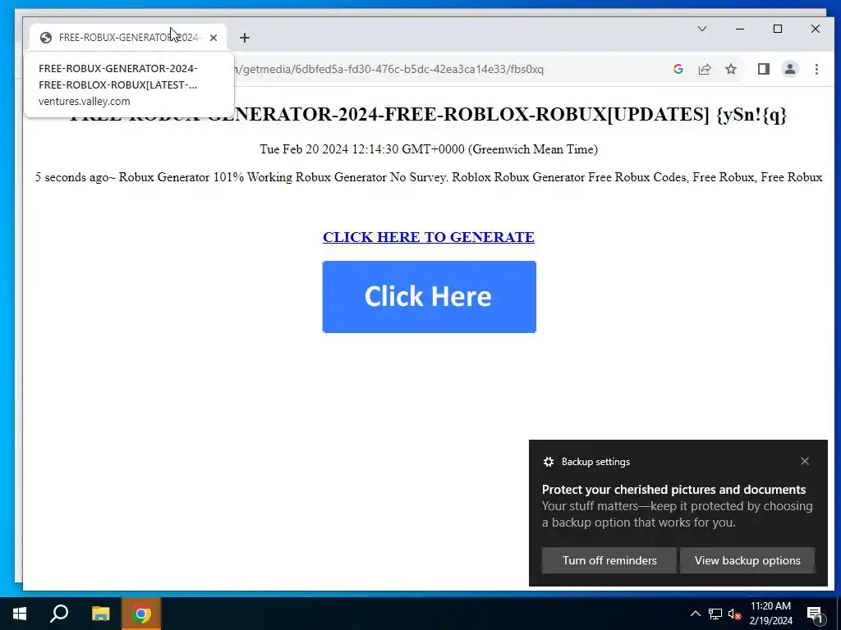Screen dimensions: 841x630
Task: Open the muted volume tray icon
Action: pyautogui.click(x=735, y=614)
